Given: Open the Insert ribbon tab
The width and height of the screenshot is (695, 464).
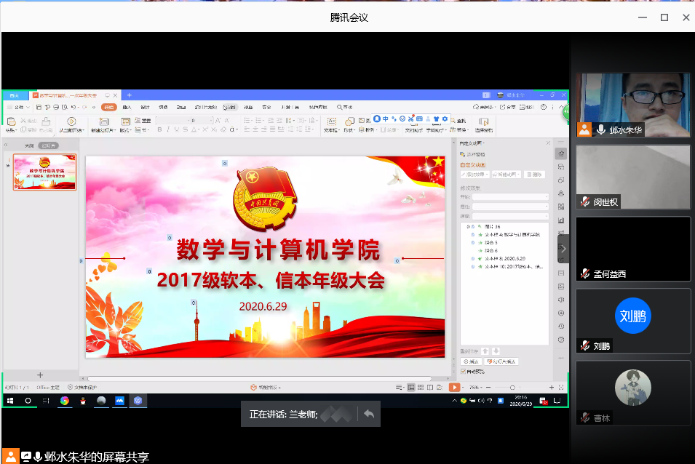Looking at the screenshot, I should (x=127, y=107).
